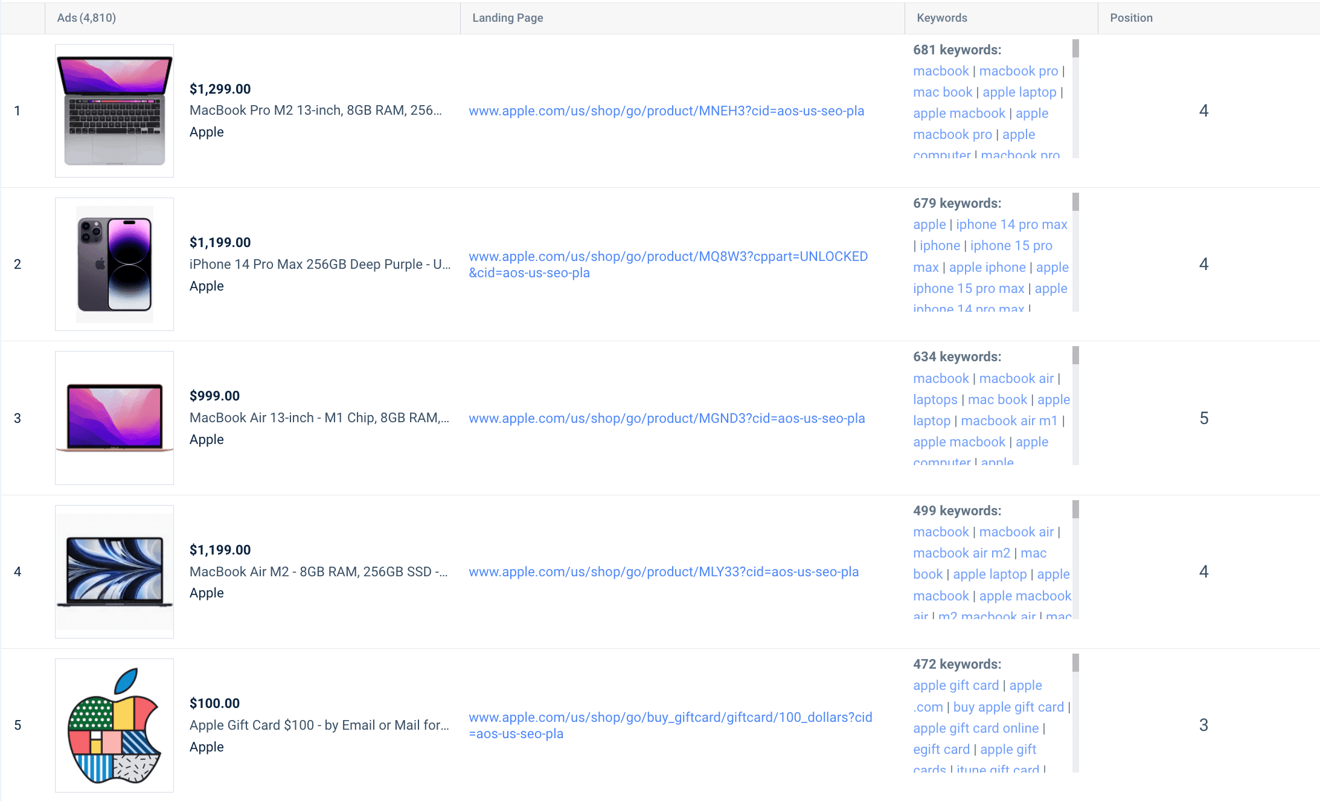Image resolution: width=1320 pixels, height=801 pixels.
Task: Select the 'apple laptop' keyword in row one
Action: pyautogui.click(x=1019, y=92)
